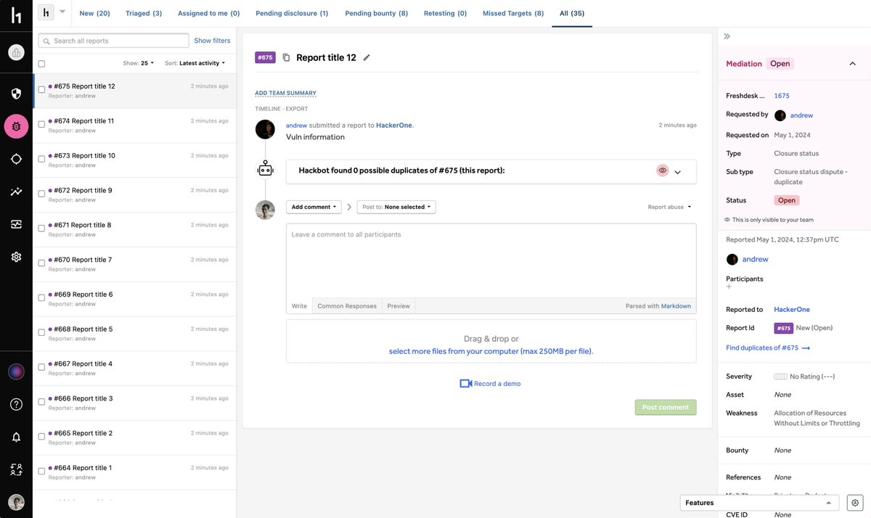Viewport: 871px width, 518px height.
Task: Open the Report abuse dropdown
Action: tap(669, 207)
